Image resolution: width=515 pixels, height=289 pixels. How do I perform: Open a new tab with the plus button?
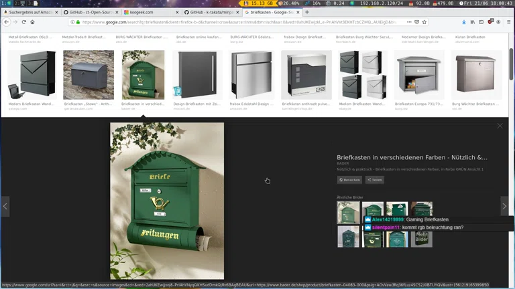point(307,12)
